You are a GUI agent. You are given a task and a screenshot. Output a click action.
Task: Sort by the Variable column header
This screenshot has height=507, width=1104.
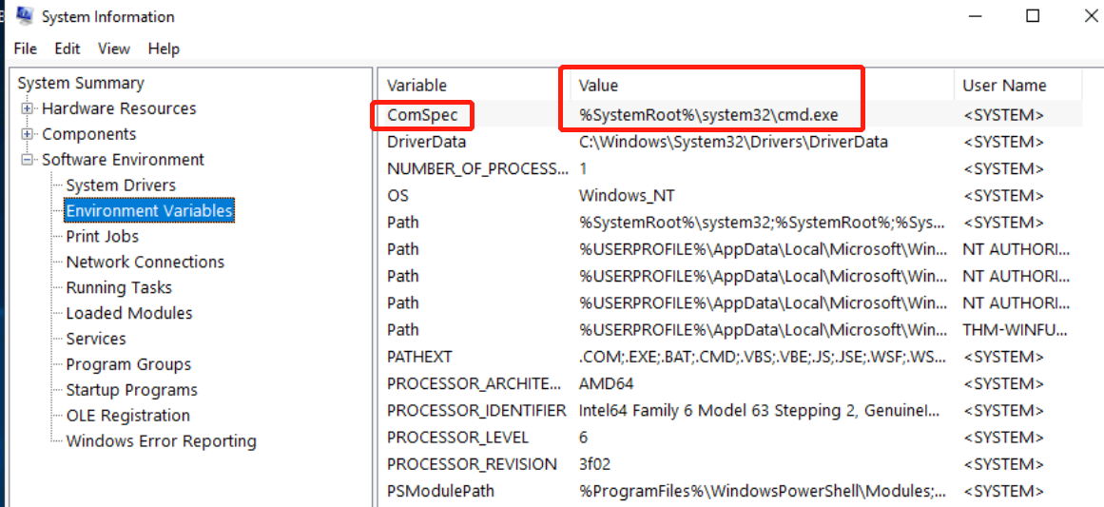pos(416,86)
